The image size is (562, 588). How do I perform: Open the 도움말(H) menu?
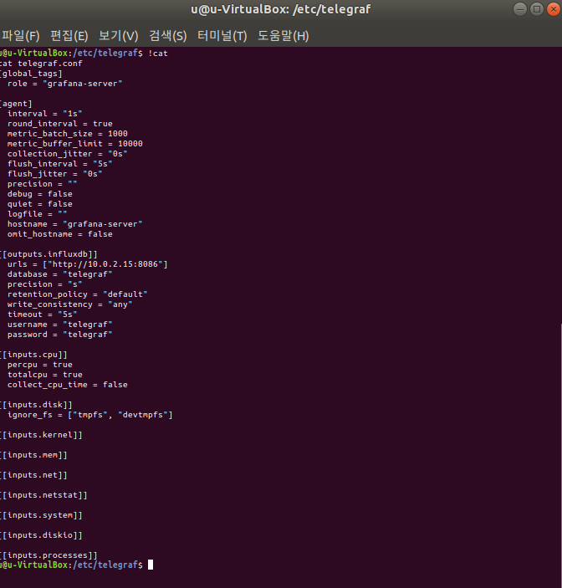coord(284,36)
